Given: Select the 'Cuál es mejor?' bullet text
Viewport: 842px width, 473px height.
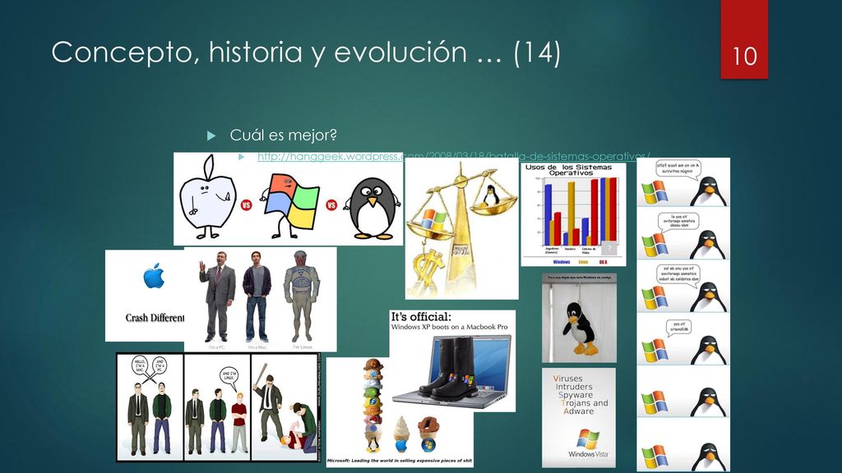Looking at the screenshot, I should pos(283,135).
